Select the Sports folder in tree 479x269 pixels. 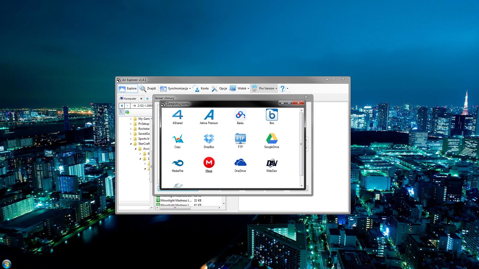pyautogui.click(x=141, y=139)
